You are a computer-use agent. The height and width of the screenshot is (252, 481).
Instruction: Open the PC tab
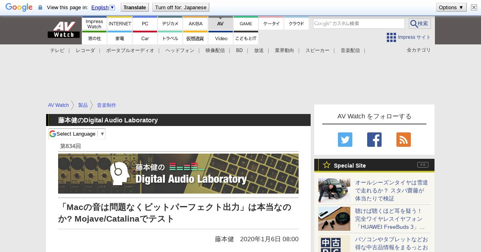[145, 24]
